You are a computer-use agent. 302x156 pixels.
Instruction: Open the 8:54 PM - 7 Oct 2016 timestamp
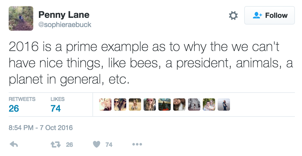pyautogui.click(x=41, y=127)
